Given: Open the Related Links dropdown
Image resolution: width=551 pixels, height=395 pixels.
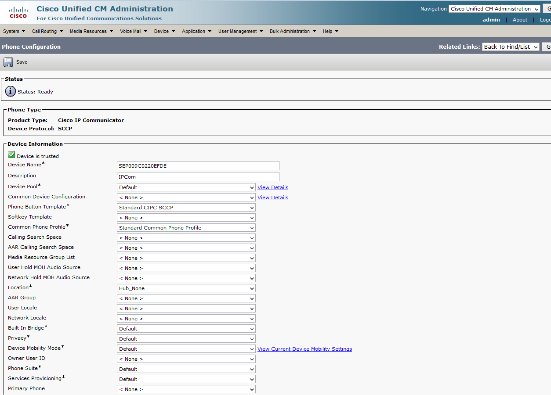Looking at the screenshot, I should click(511, 47).
